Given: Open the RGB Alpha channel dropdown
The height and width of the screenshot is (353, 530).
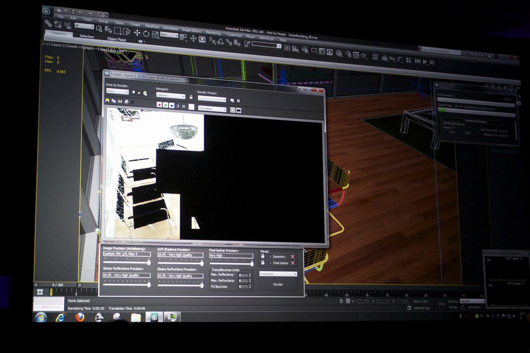Looking at the screenshot, I should click(212, 109).
